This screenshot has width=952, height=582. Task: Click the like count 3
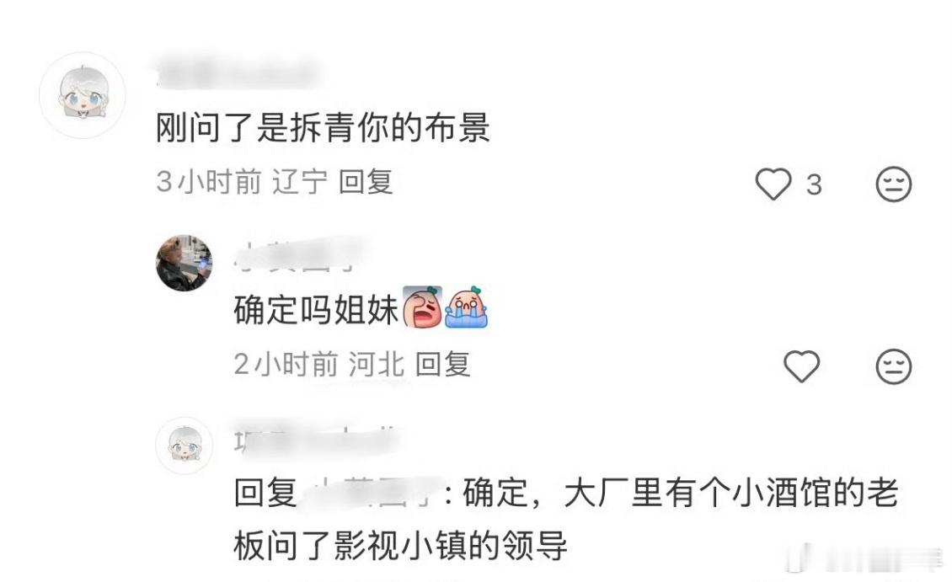tap(814, 184)
